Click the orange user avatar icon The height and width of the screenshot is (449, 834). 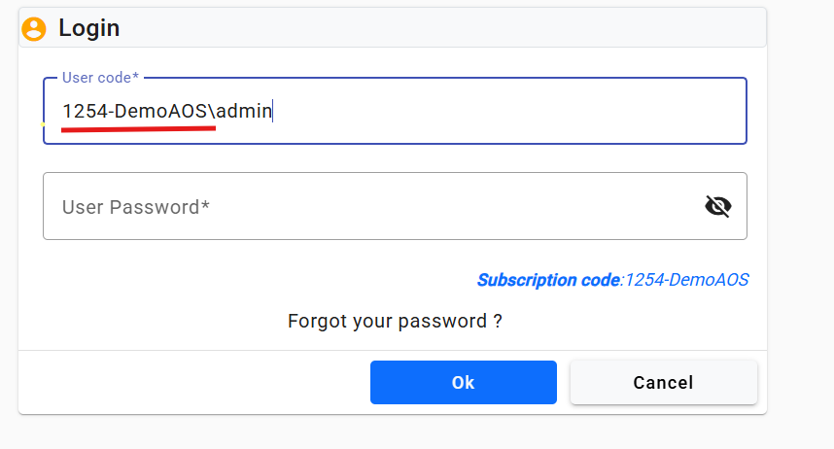tap(34, 28)
